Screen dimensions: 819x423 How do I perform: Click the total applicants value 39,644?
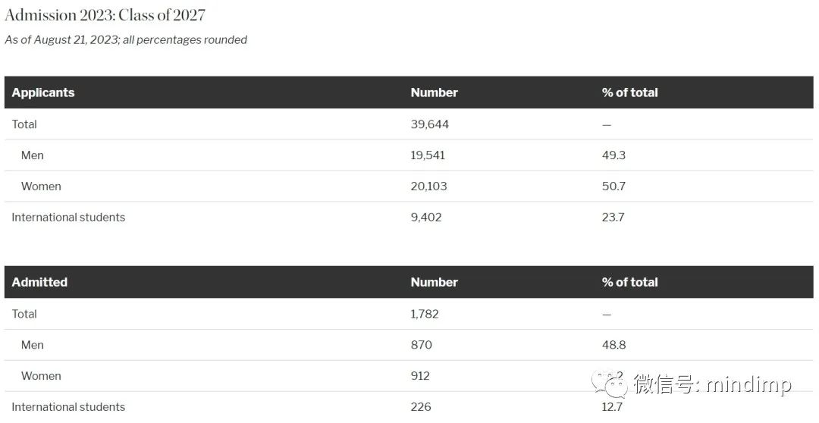[429, 124]
